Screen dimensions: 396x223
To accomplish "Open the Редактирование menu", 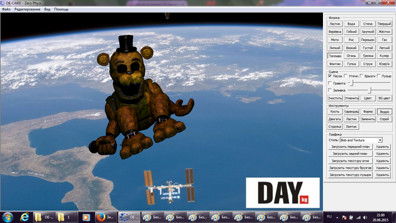I will (x=27, y=9).
